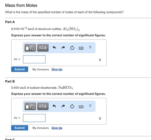Viewport: 151px width, 140px height.
Task: Show keyboard shortcuts icon in Part A
Action: pyautogui.click(x=81, y=48)
